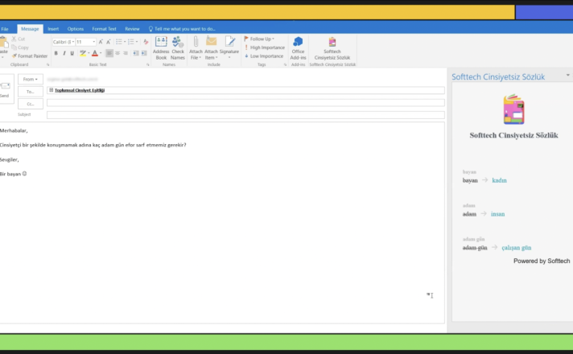The image size is (573, 354).
Task: Toggle underline formatting
Action: pyautogui.click(x=72, y=53)
